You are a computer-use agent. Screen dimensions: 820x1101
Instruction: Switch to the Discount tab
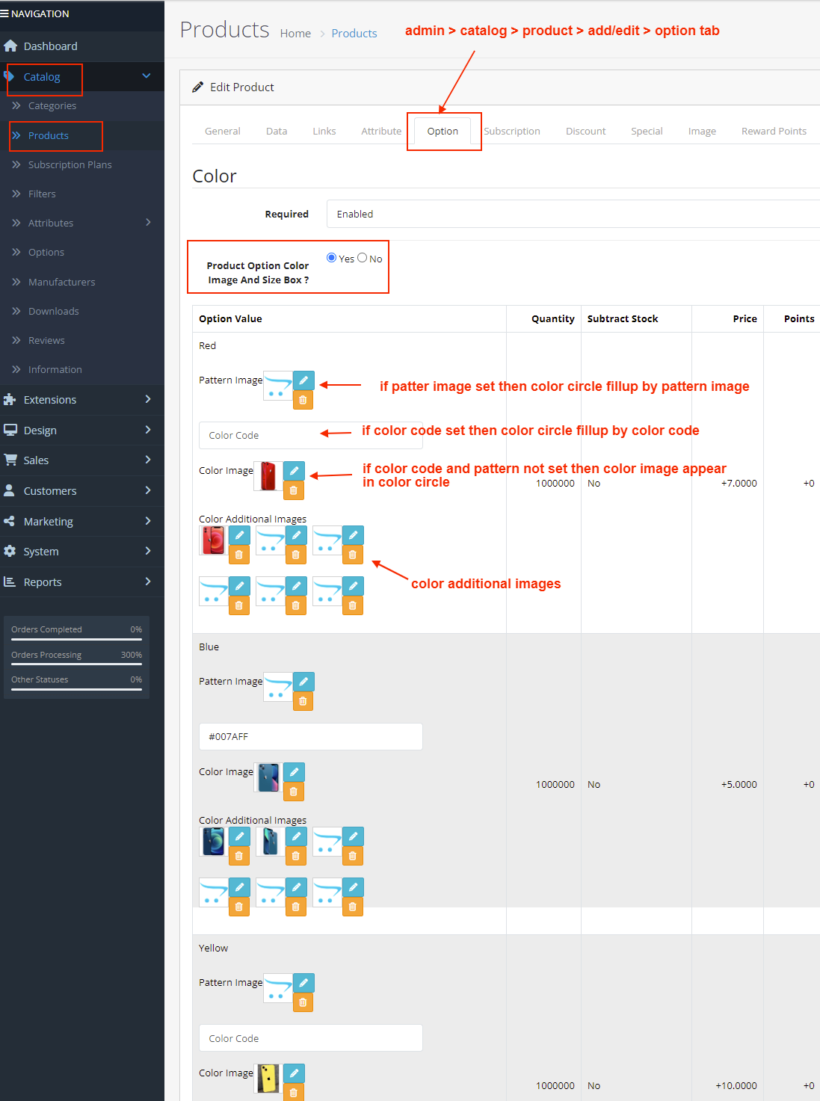pos(585,131)
